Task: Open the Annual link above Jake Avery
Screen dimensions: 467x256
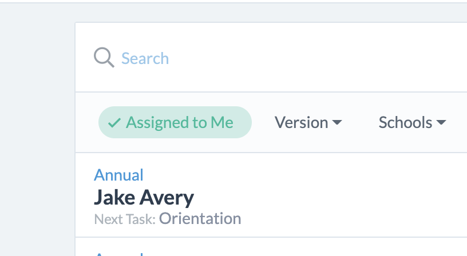Action: 118,175
